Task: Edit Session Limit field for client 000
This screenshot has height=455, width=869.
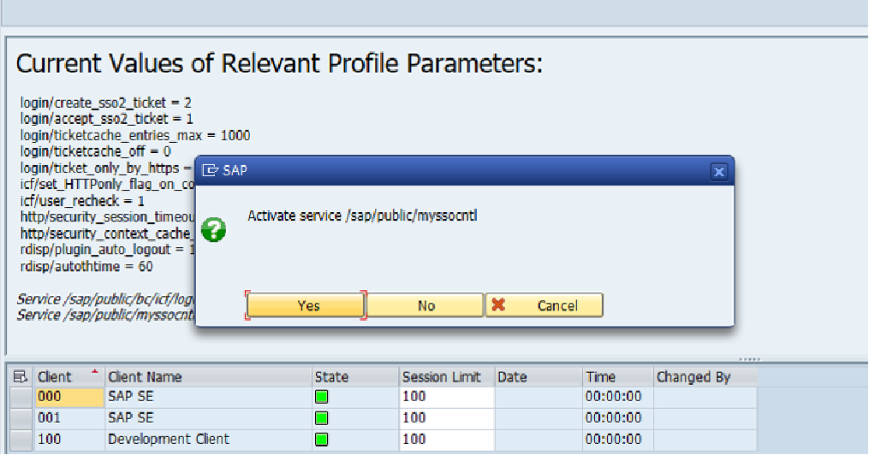Action: (x=447, y=397)
